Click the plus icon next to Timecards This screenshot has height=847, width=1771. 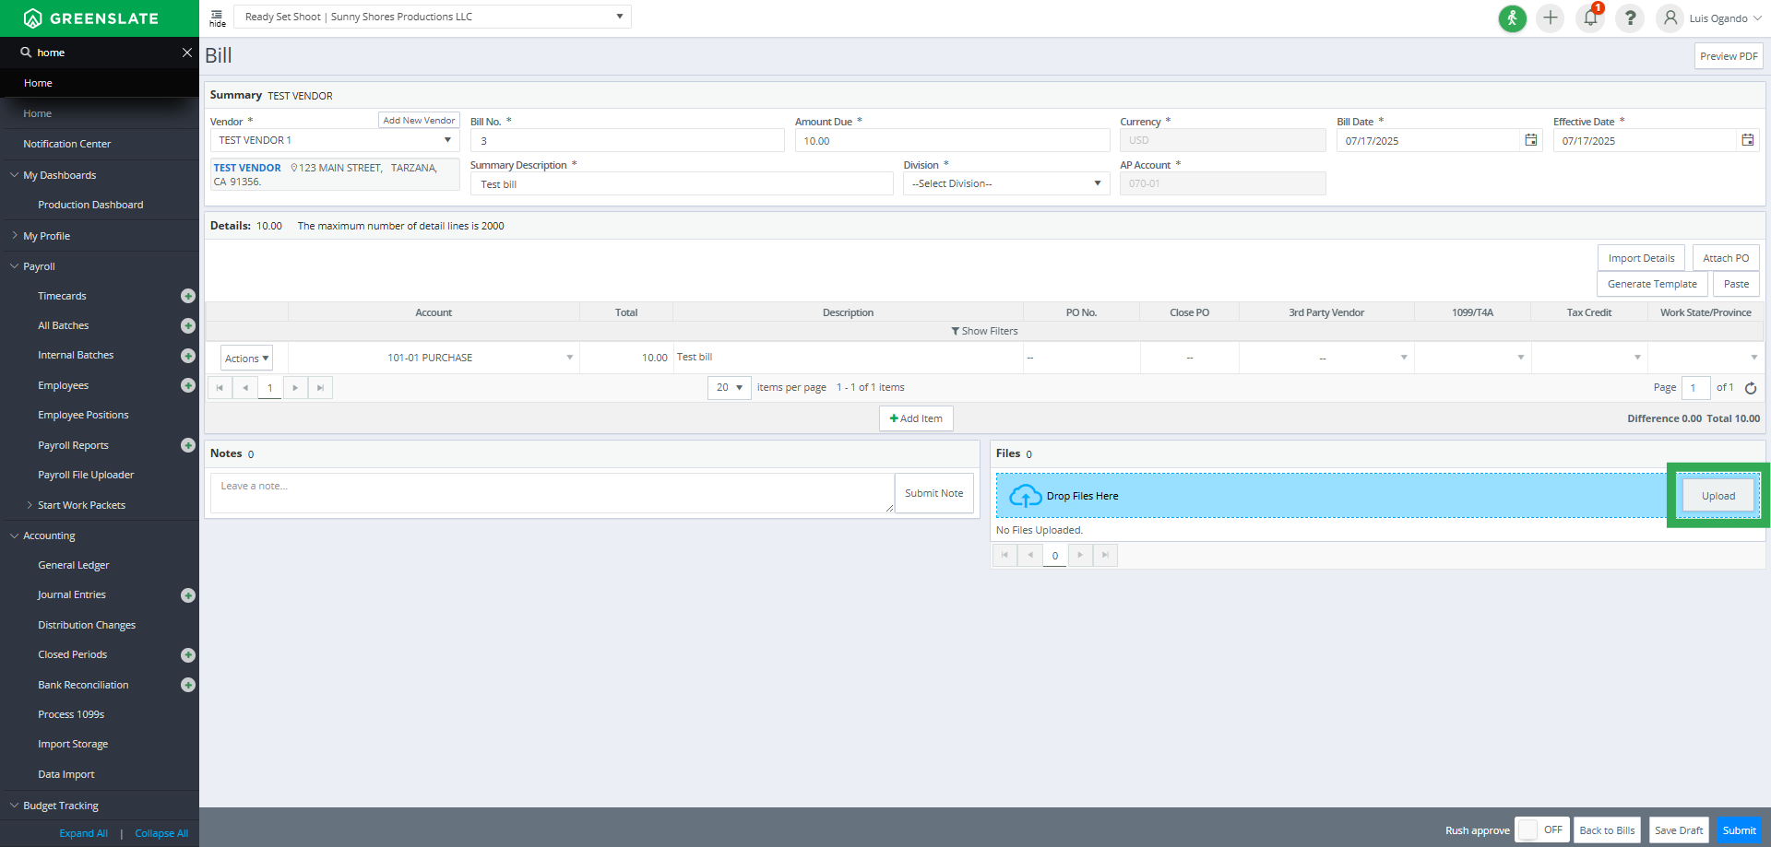[x=187, y=296]
